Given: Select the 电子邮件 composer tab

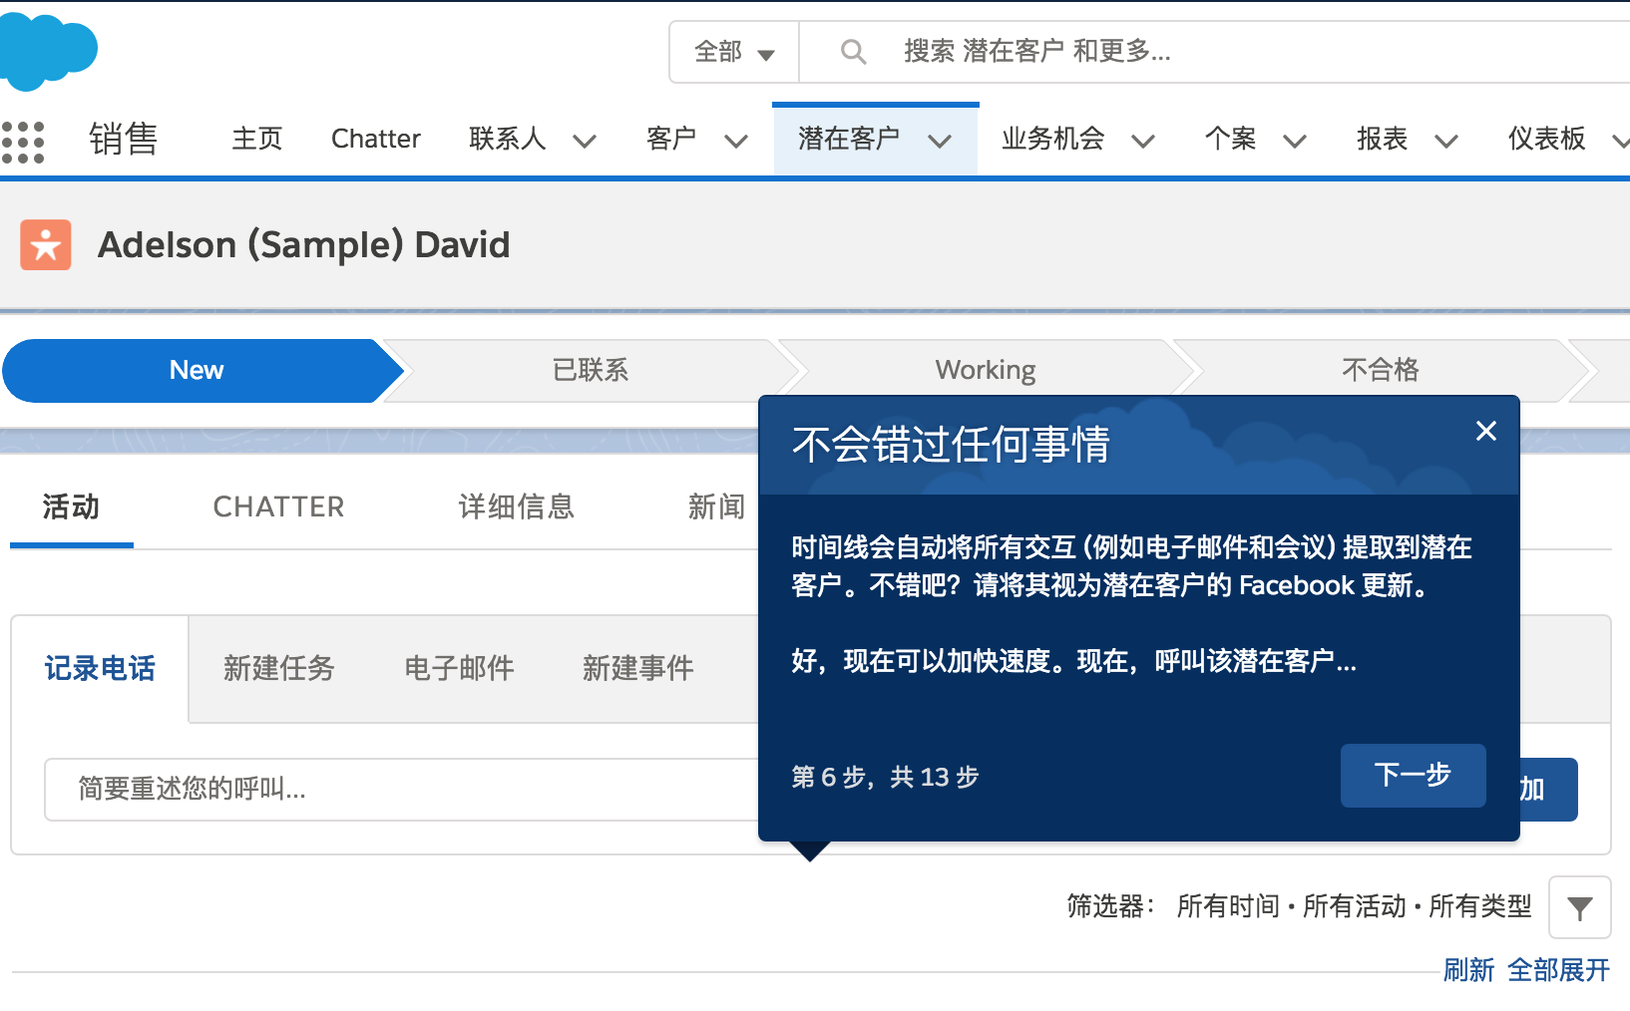Looking at the screenshot, I should point(459,668).
